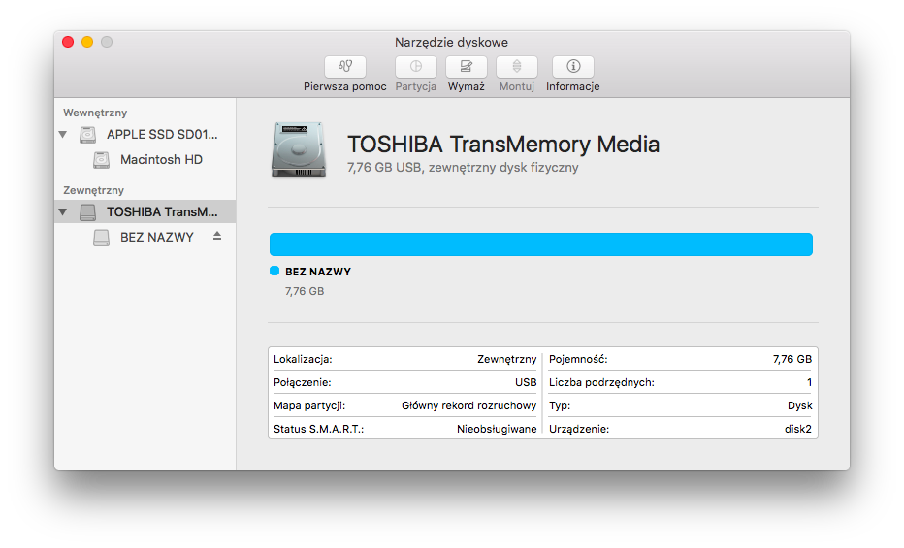Click the Urządzenie disk2 info row

tap(680, 429)
